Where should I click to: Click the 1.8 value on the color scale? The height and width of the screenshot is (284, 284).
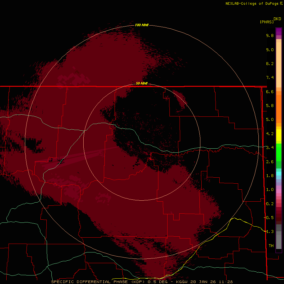click(270, 176)
